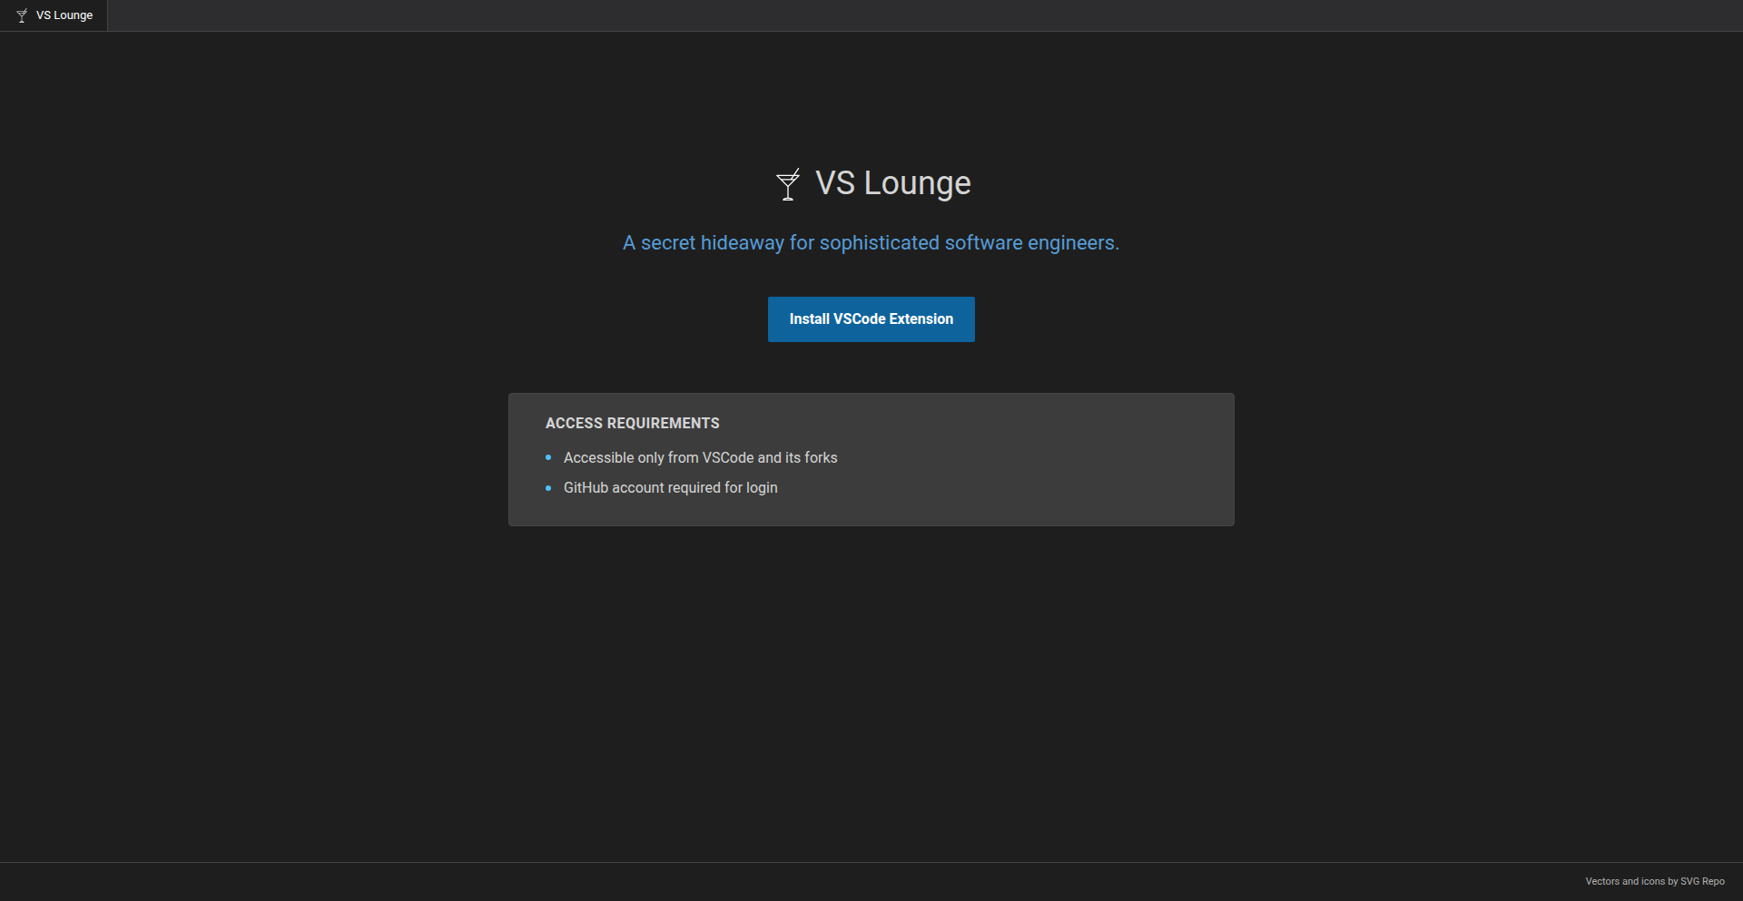1743x901 pixels.
Task: Click the blue tagline about sophisticated software engineers
Action: tap(871, 242)
